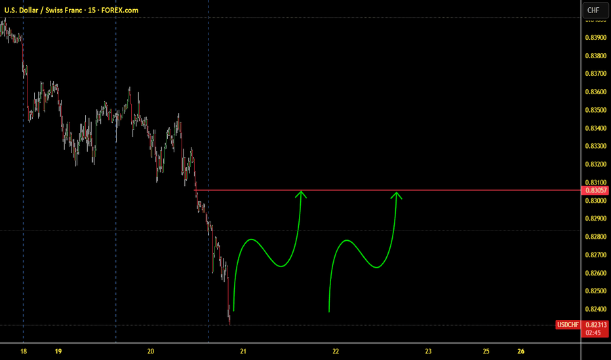Click the 0.83800 price scale value
Screen dimensions: 611x360
[596, 56]
